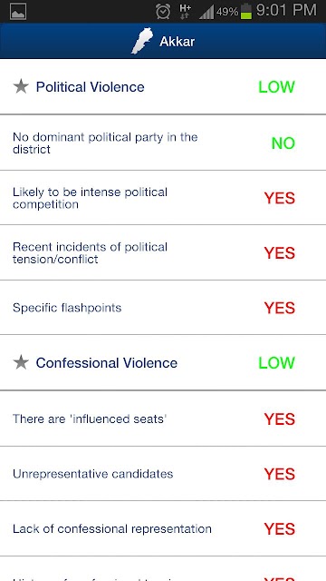Image resolution: width=326 pixels, height=581 pixels.
Task: Select 'No dominant political party' row
Action: click(163, 143)
